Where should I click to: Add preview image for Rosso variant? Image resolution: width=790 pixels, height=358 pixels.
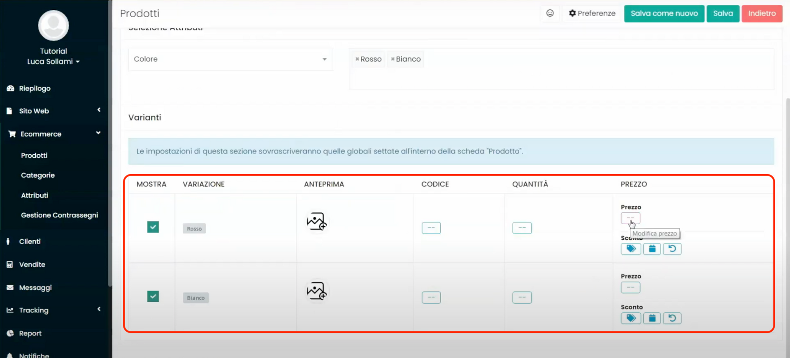click(x=316, y=221)
